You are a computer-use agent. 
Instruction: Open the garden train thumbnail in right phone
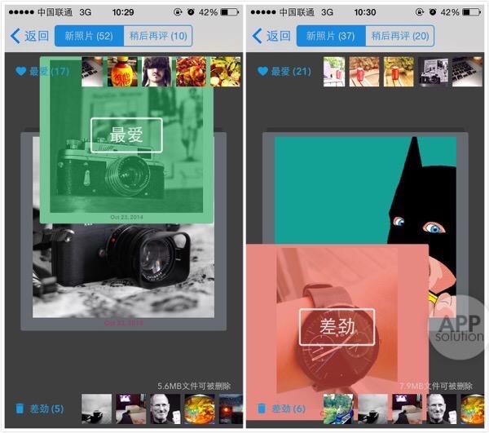point(338,409)
